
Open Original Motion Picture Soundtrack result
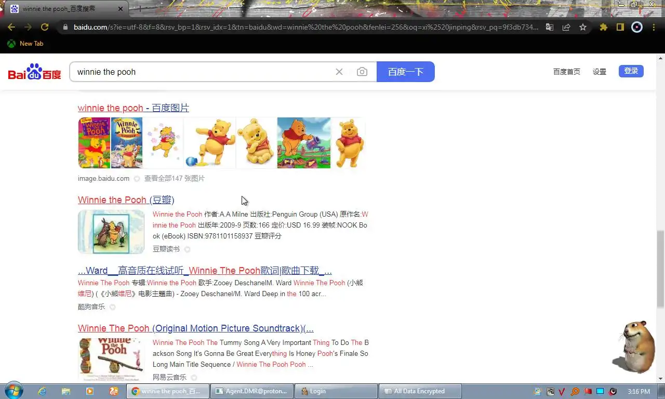tap(196, 328)
